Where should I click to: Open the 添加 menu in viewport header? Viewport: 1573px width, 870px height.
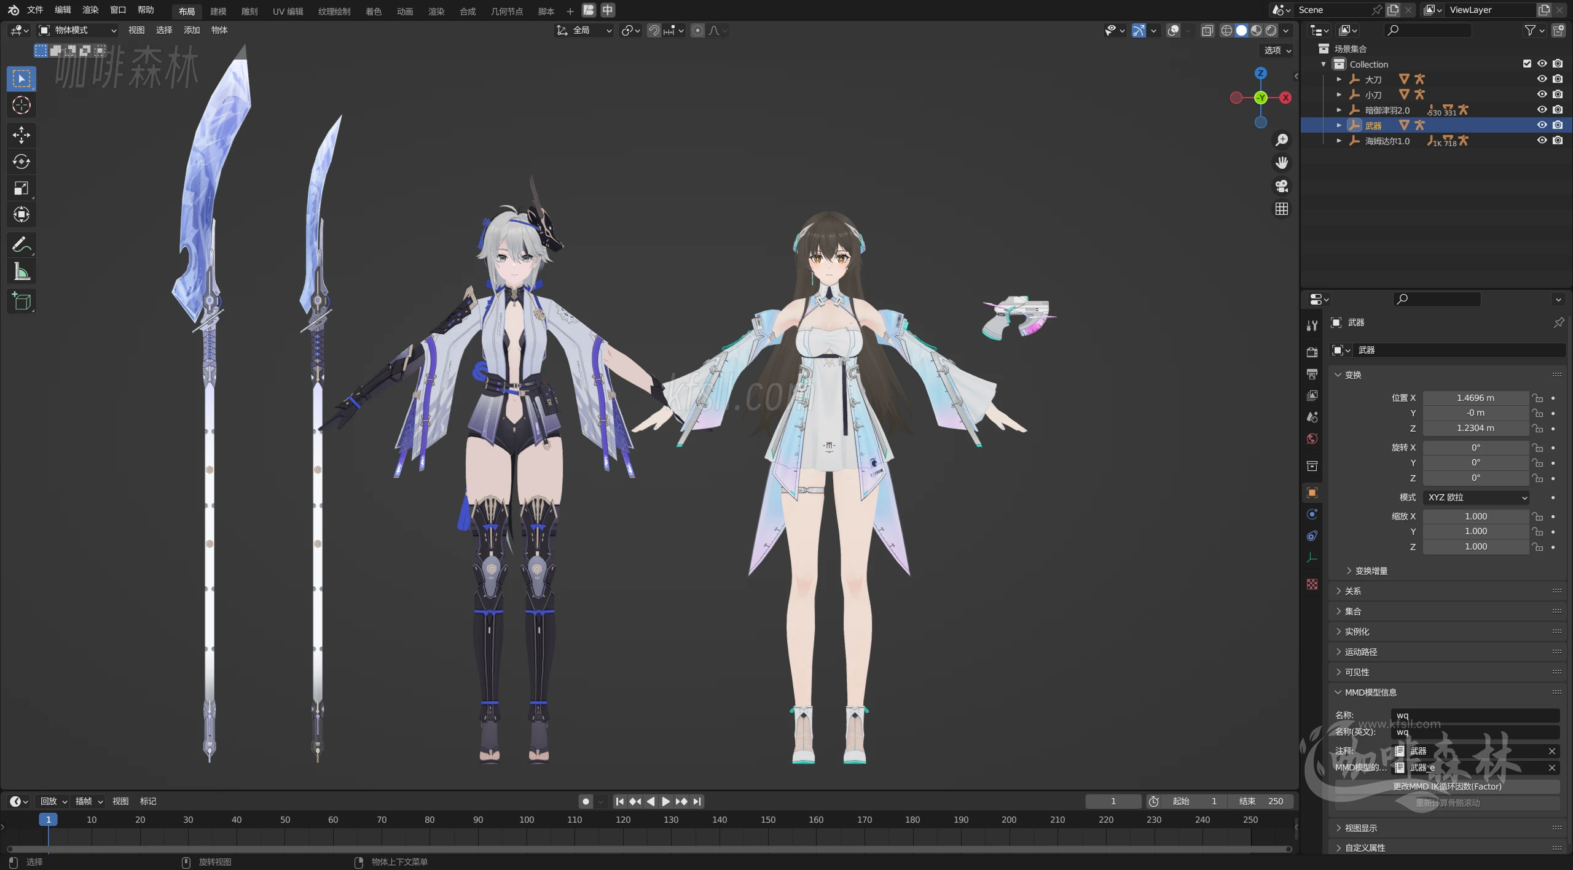pyautogui.click(x=192, y=30)
